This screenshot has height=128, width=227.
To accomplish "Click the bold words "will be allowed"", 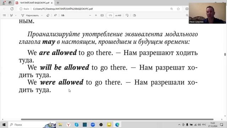I will 65,68.
